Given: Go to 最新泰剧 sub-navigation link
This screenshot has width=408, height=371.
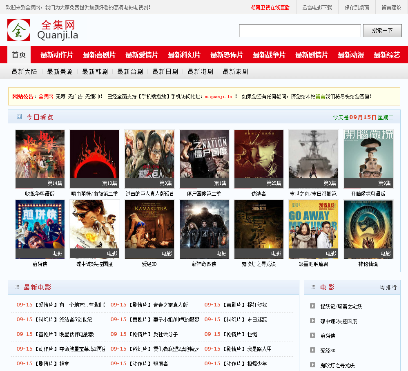Looking at the screenshot, I should tap(236, 72).
